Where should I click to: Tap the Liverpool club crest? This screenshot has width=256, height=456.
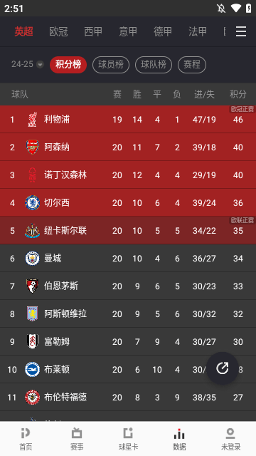tap(32, 119)
